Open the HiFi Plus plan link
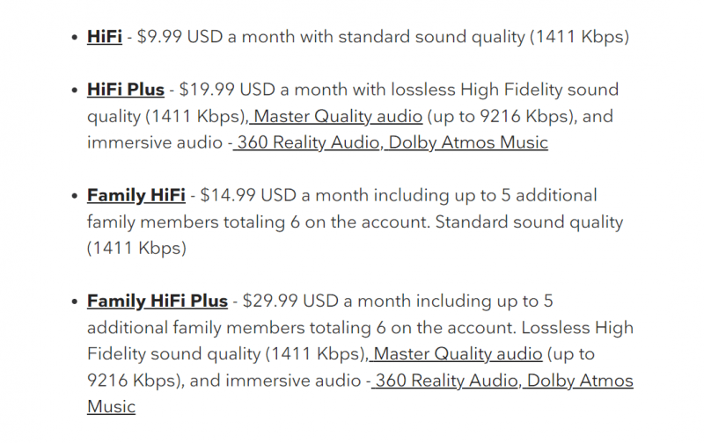The image size is (704, 443). [126, 90]
